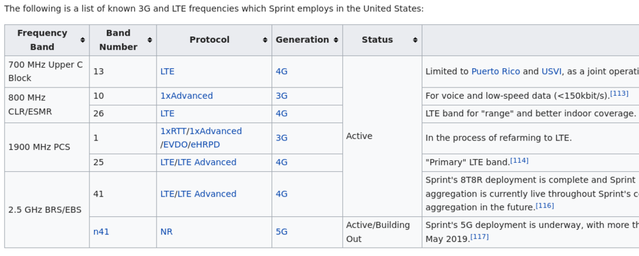
Task: Open the USVI link
Action: [551, 72]
